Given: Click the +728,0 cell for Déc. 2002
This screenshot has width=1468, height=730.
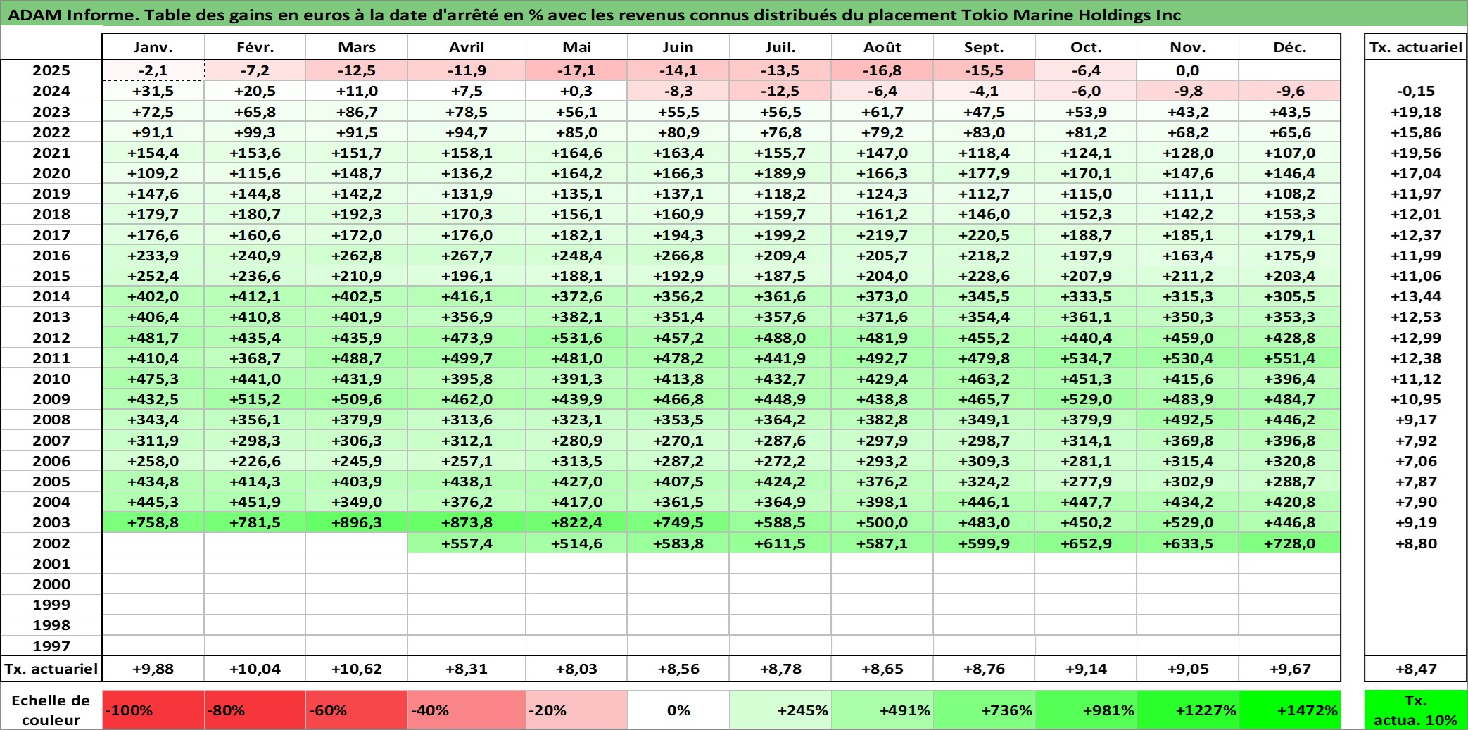Looking at the screenshot, I should (x=1289, y=543).
